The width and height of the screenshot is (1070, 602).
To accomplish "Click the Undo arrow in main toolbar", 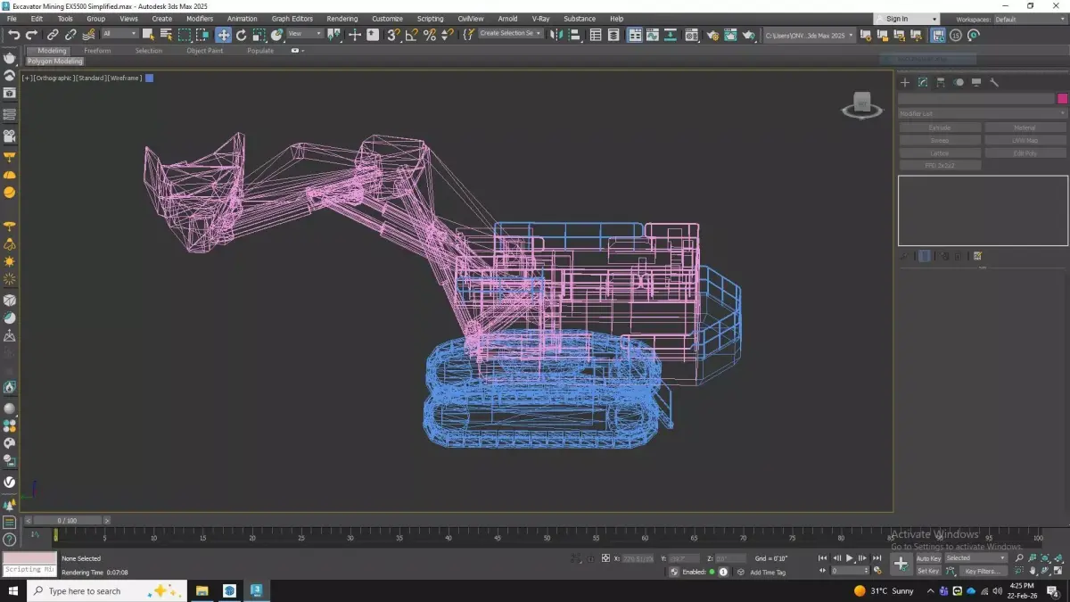I will tap(13, 35).
